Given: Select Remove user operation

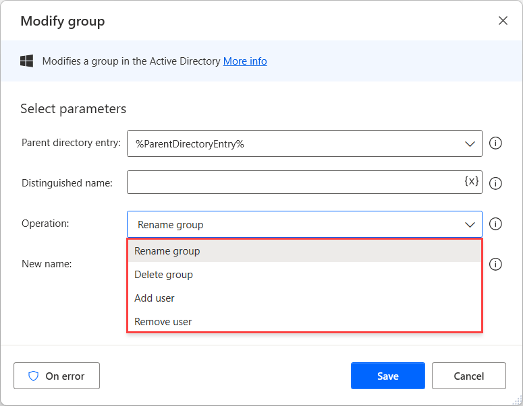Looking at the screenshot, I should 304,321.
